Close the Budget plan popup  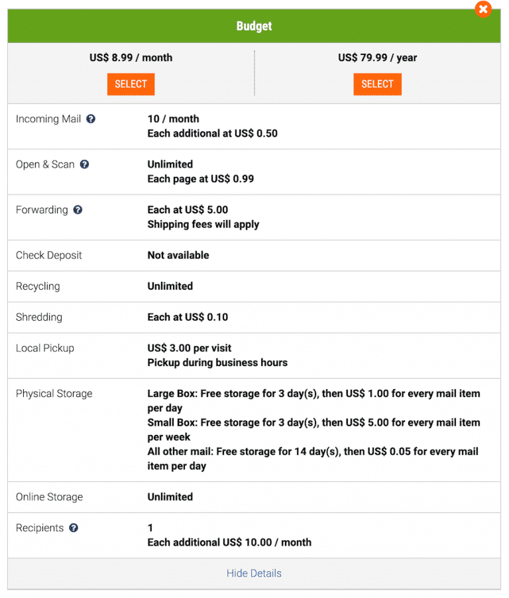[x=483, y=9]
